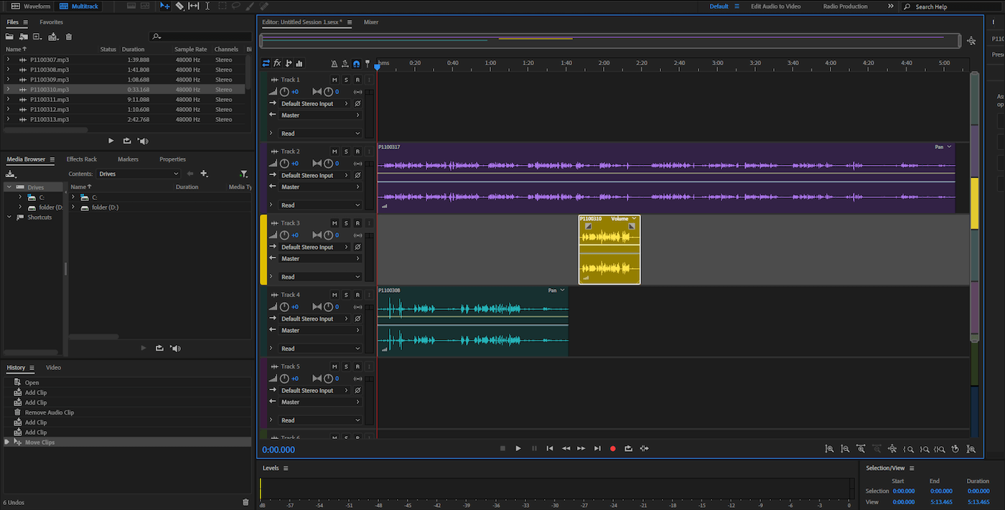Mute Track 2 with M button
The width and height of the screenshot is (1005, 510).
(334, 151)
